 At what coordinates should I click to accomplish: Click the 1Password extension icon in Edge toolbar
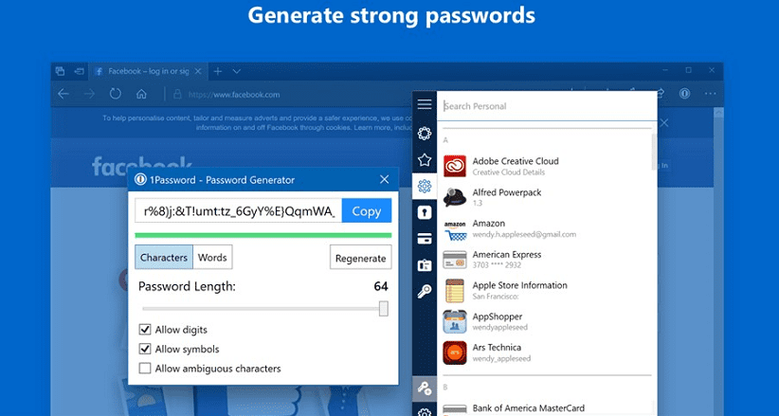(x=683, y=94)
